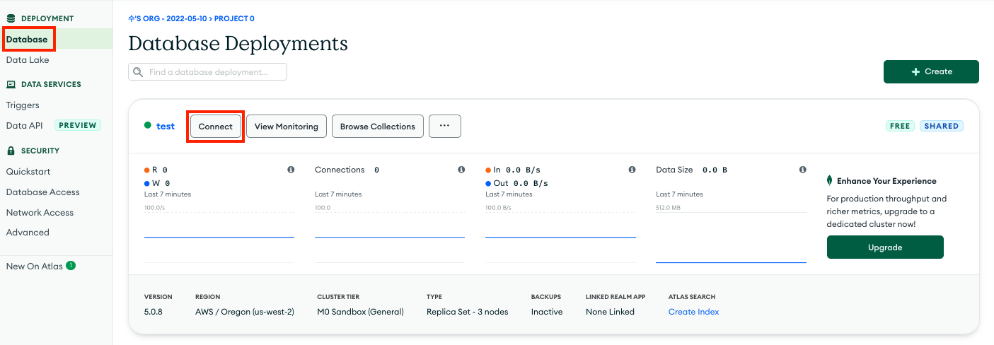Viewport: 994px width, 345px height.
Task: Click the FREE badge
Action: pos(900,126)
